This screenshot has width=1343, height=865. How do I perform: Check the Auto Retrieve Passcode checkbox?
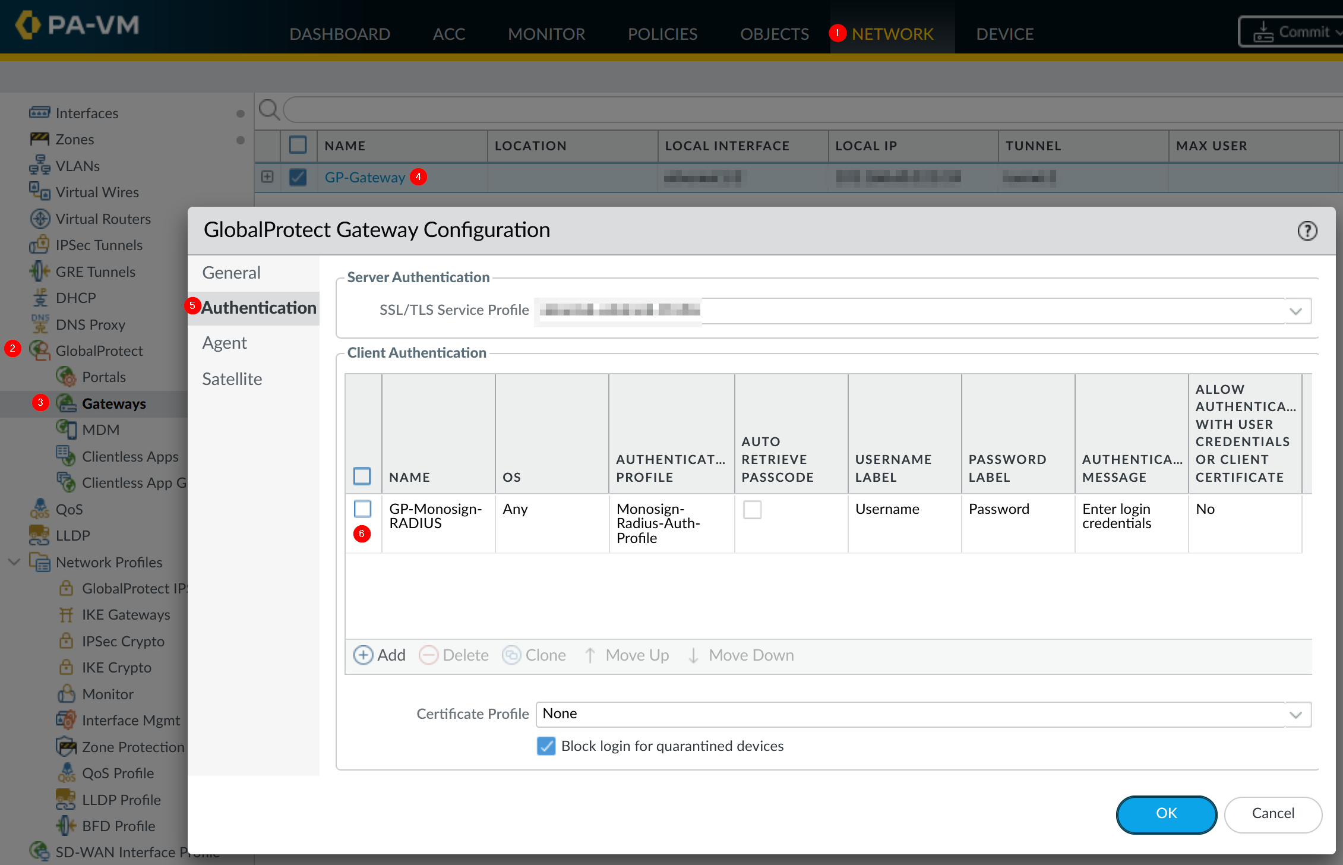pos(752,509)
